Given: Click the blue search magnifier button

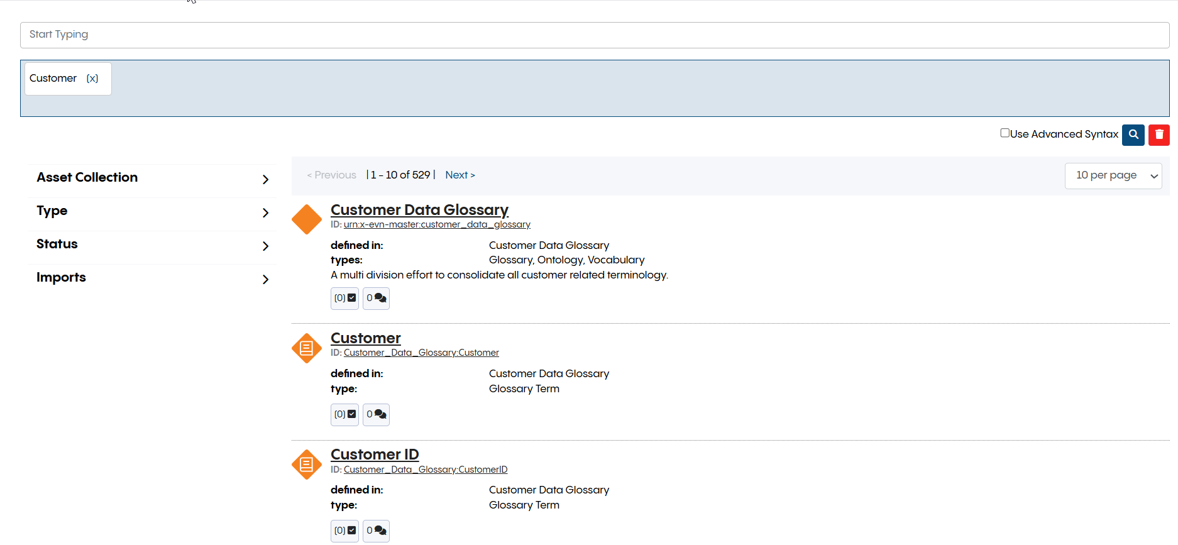Looking at the screenshot, I should (1133, 135).
